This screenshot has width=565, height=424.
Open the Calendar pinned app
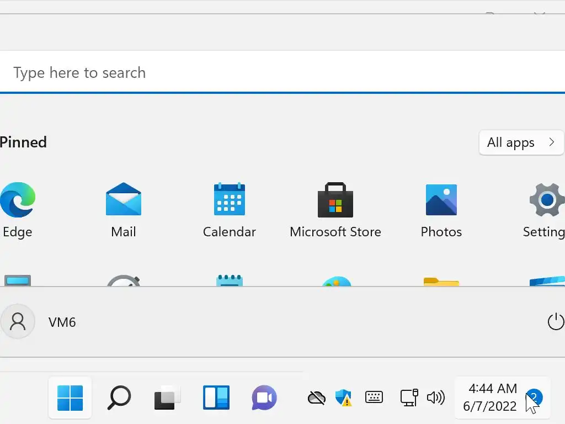click(229, 210)
